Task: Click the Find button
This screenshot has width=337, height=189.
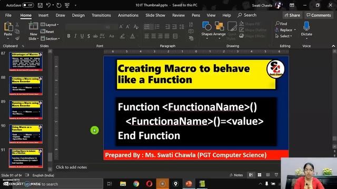Action: tap(281, 24)
